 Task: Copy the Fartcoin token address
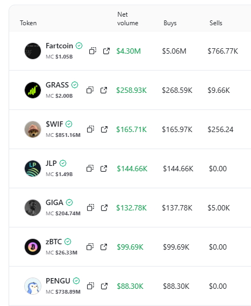92,51
